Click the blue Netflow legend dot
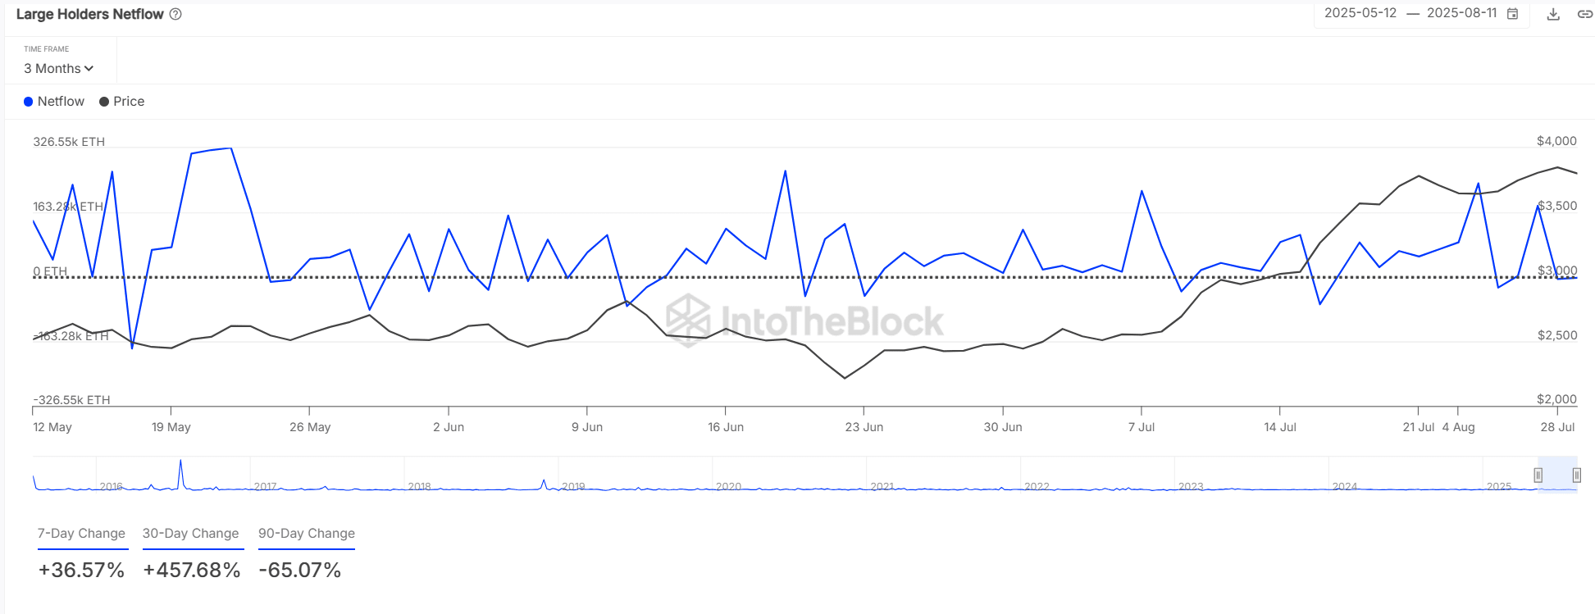This screenshot has height=614, width=1595. coord(29,102)
